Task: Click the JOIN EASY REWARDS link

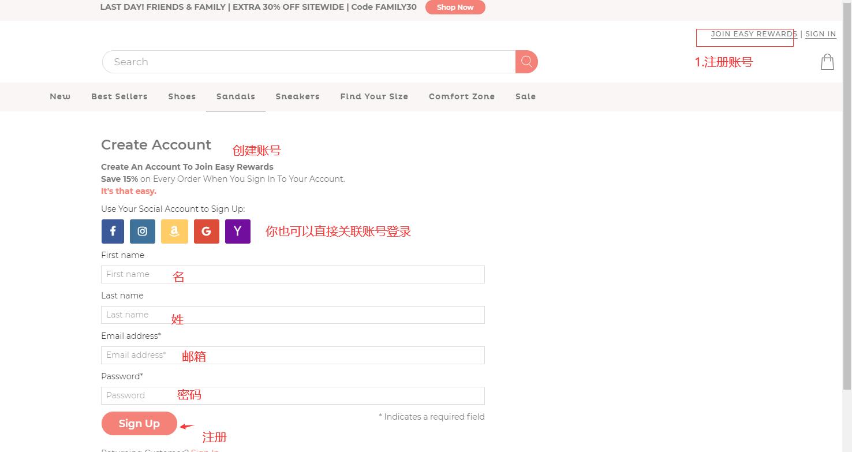Action: [753, 34]
